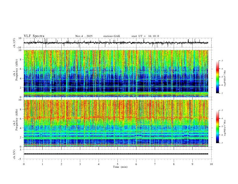Click the time axis tick label '5'
Image resolution: width=238 pixels, height=184 pixels.
point(117,164)
